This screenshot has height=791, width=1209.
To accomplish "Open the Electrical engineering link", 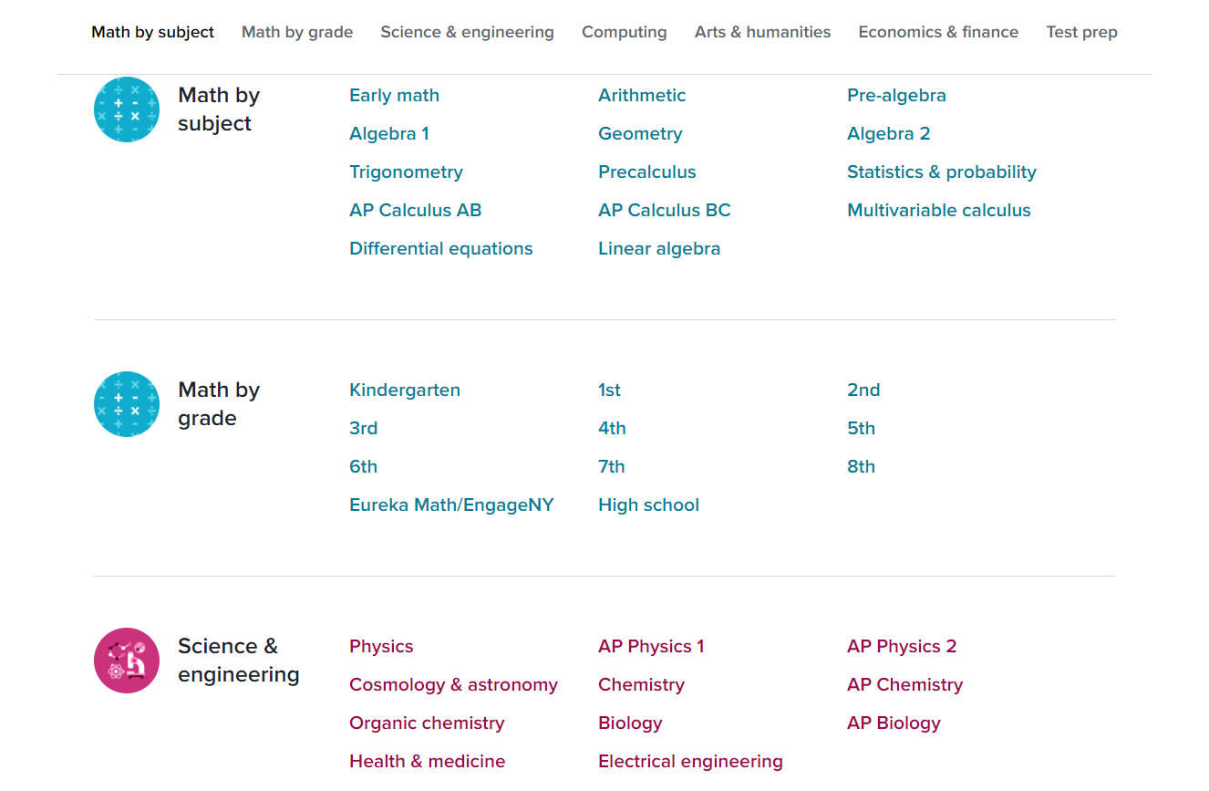I will coord(690,761).
